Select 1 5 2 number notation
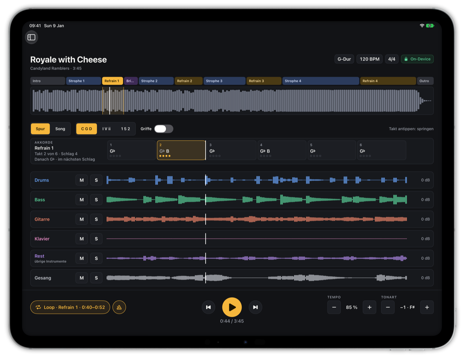Screen dimensions: 464x357 (126, 129)
